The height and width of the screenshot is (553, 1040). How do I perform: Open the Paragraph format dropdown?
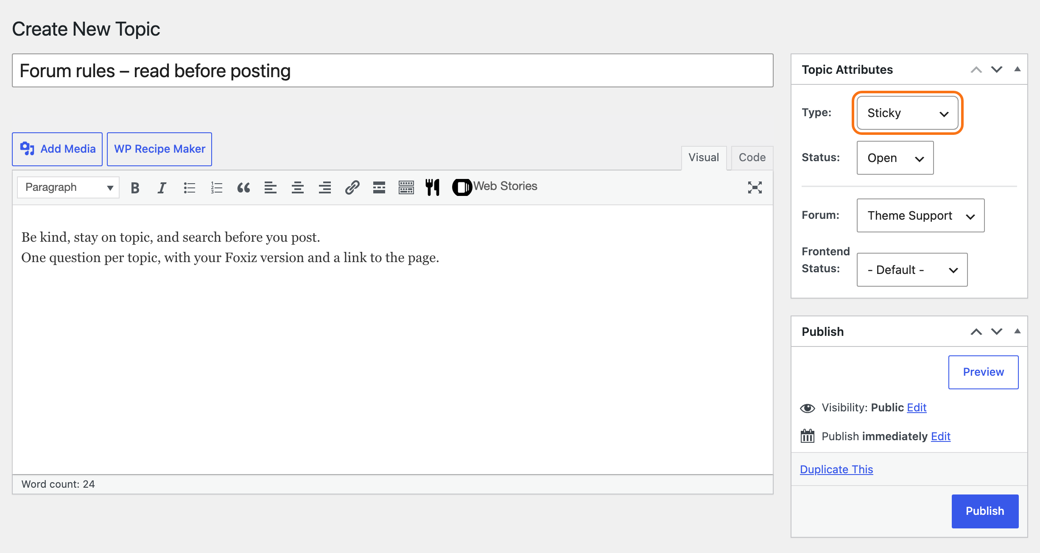coord(68,187)
